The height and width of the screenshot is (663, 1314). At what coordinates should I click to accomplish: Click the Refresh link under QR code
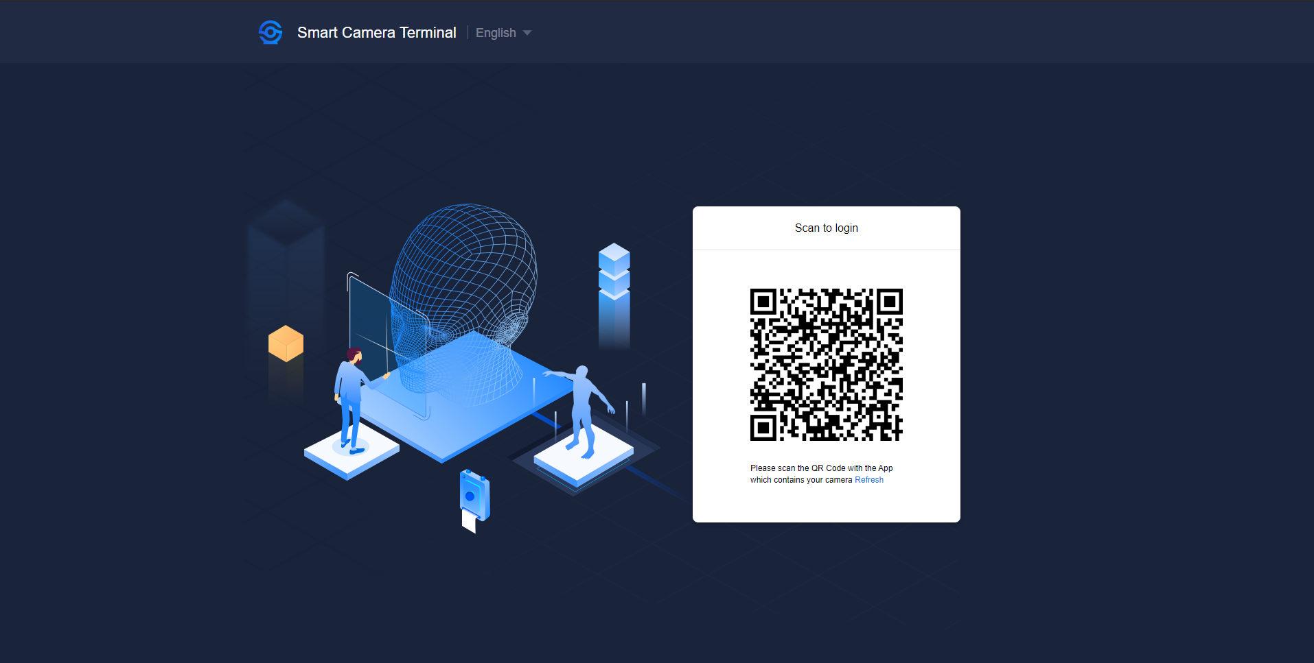(x=868, y=480)
